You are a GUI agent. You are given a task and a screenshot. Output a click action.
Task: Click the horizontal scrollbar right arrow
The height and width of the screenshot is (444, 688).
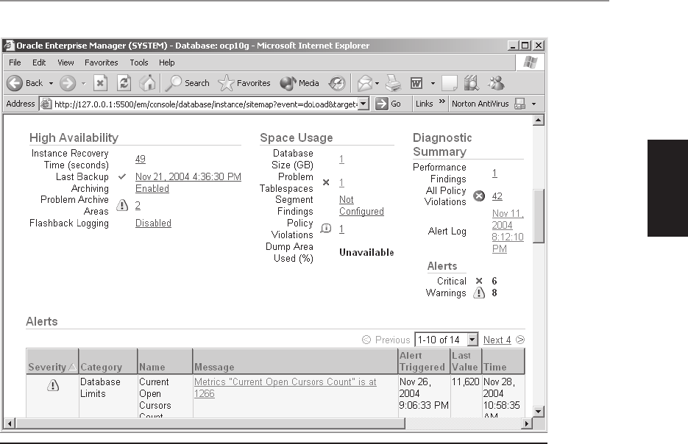click(527, 423)
